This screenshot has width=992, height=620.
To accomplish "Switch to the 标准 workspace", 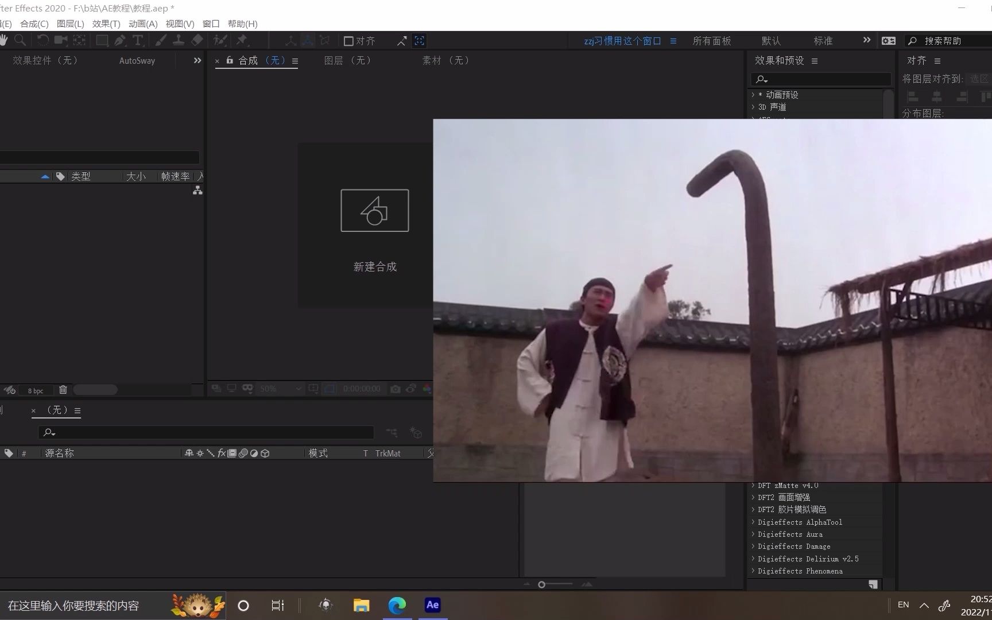I will 823,41.
